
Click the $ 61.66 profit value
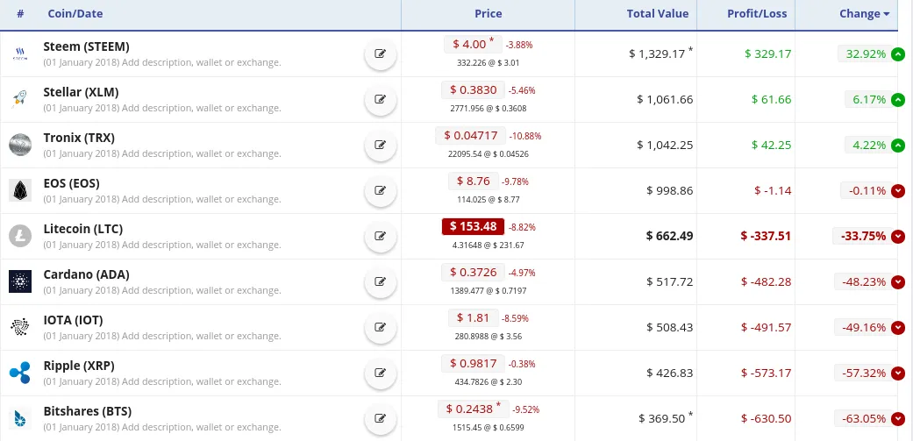point(772,99)
